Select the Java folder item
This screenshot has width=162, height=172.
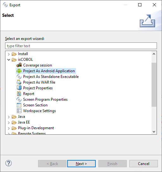22,117
